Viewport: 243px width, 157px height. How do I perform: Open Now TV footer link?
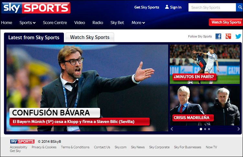(x=211, y=147)
